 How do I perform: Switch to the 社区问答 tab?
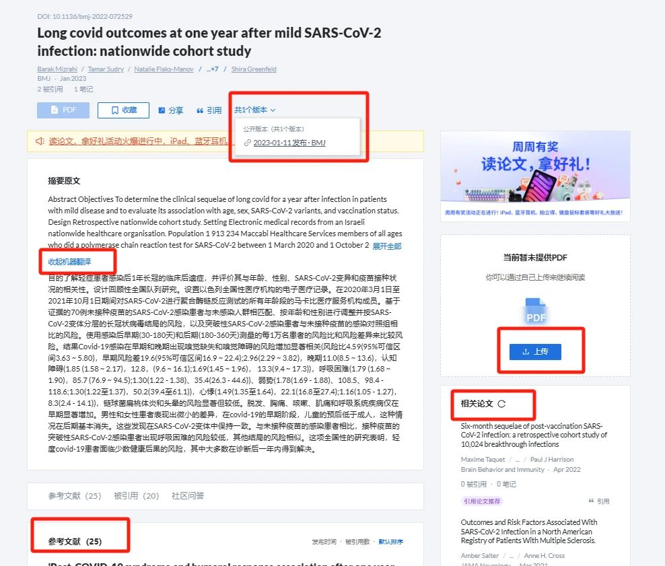[188, 496]
